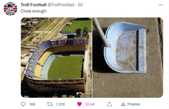The image size is (169, 109).
Task: Open the Troll Football profile avatar
Action: click(x=10, y=9)
